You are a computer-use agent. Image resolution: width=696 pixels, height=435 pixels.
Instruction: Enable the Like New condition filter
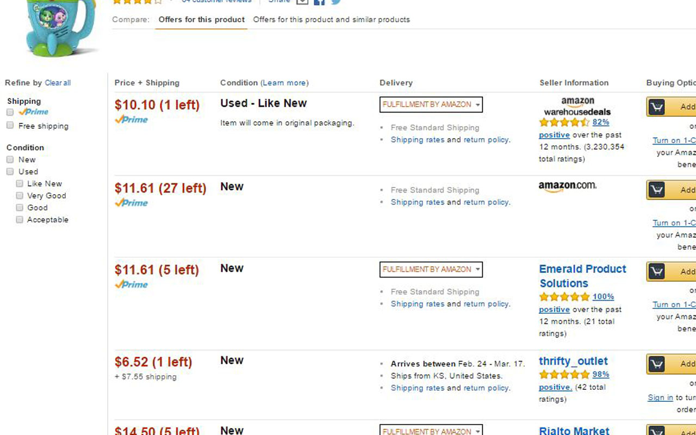20,184
